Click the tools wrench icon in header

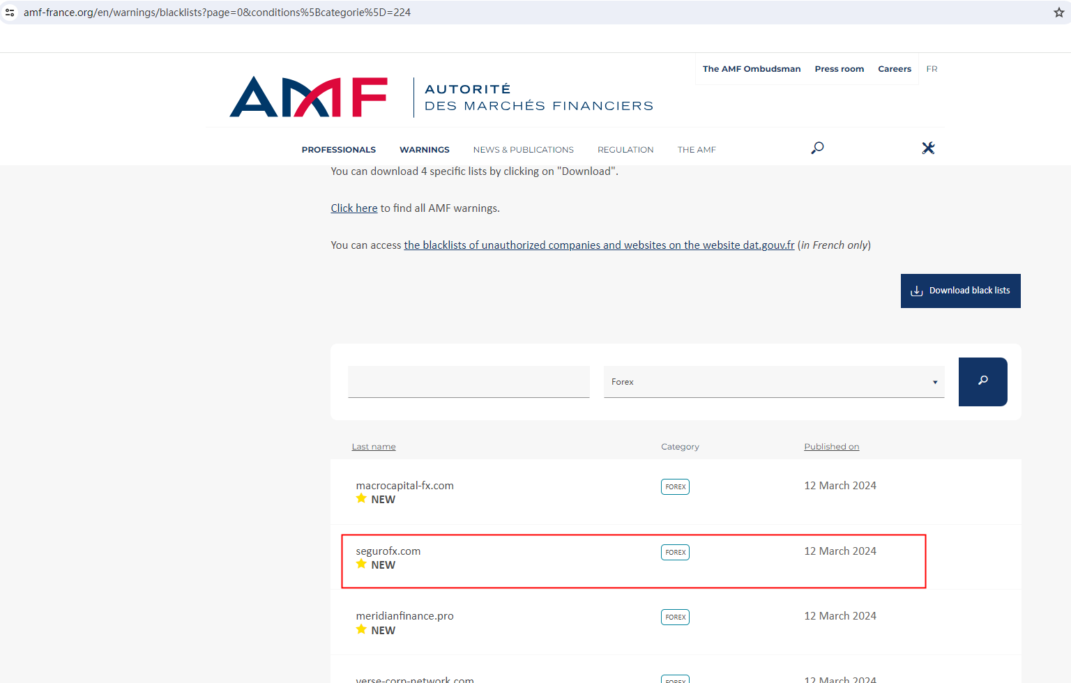tap(928, 148)
